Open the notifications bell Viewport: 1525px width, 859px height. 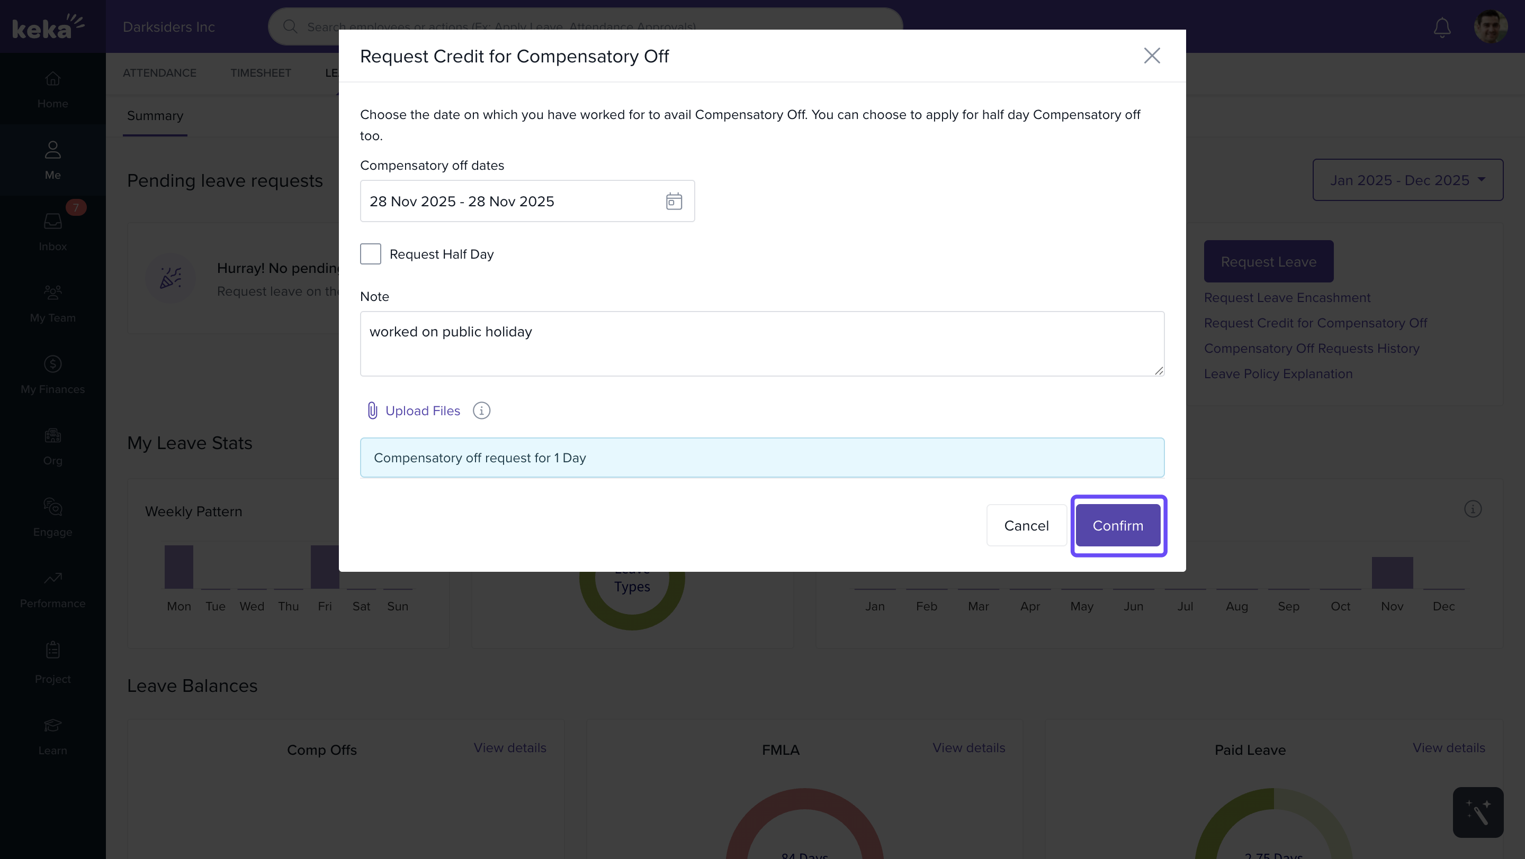(x=1441, y=27)
